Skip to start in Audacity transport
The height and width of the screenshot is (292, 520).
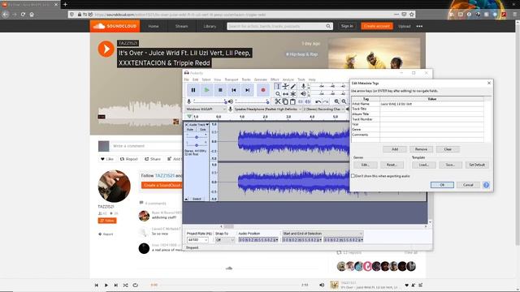pos(234,90)
